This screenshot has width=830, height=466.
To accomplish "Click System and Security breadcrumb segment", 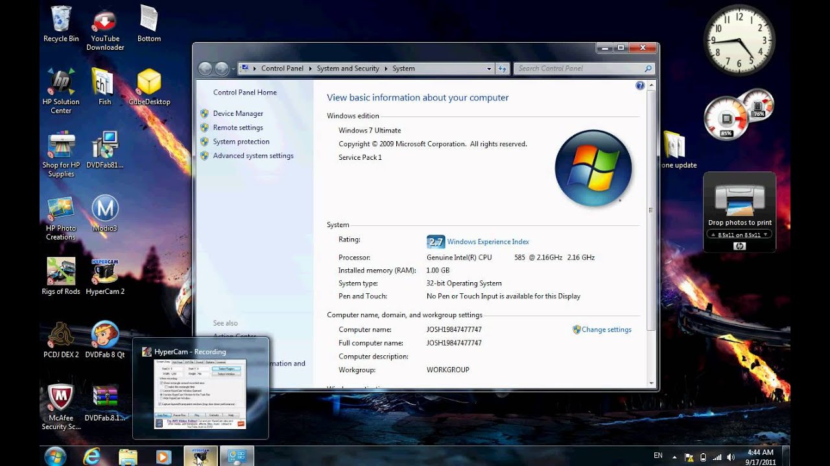I will [348, 69].
